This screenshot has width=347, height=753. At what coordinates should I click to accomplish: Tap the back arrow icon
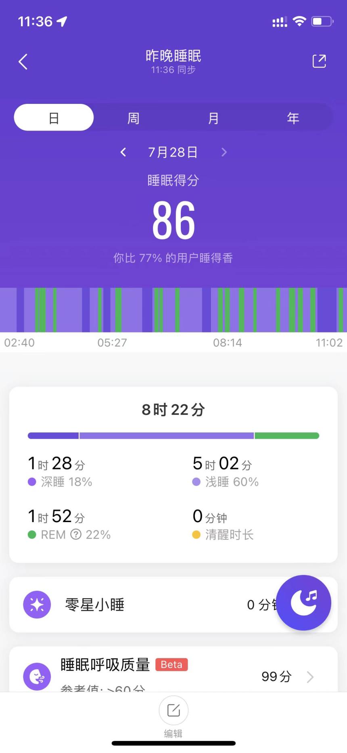point(23,62)
